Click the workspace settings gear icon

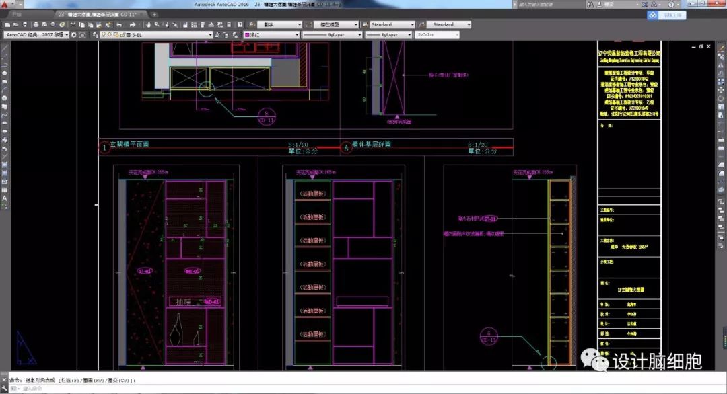click(75, 34)
